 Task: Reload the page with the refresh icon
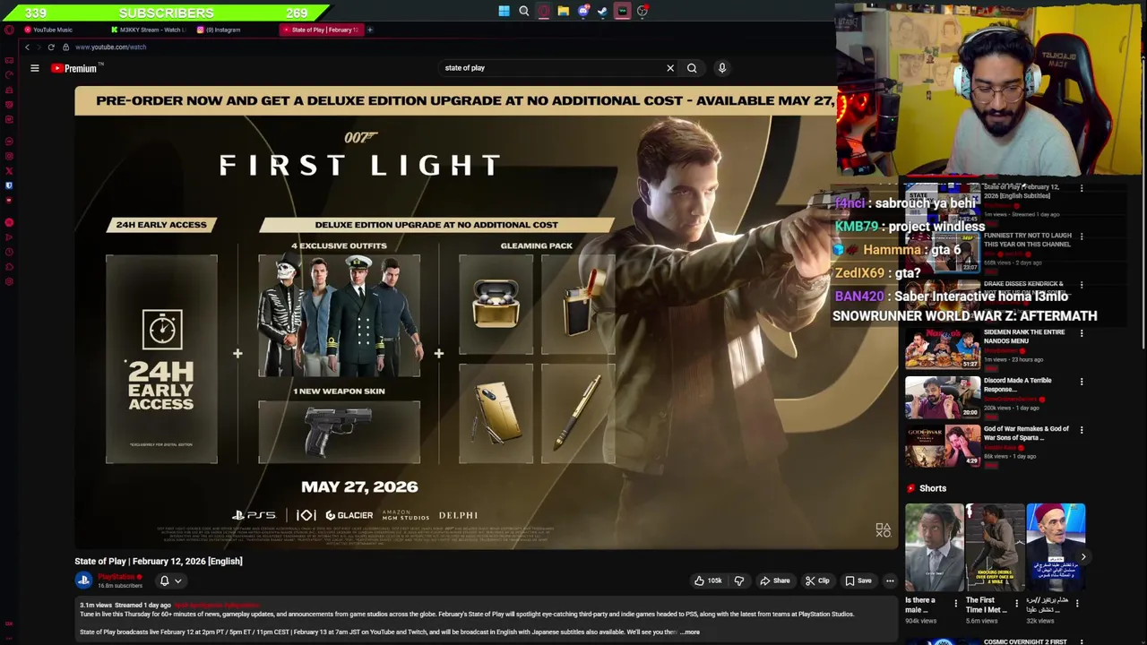tap(51, 47)
